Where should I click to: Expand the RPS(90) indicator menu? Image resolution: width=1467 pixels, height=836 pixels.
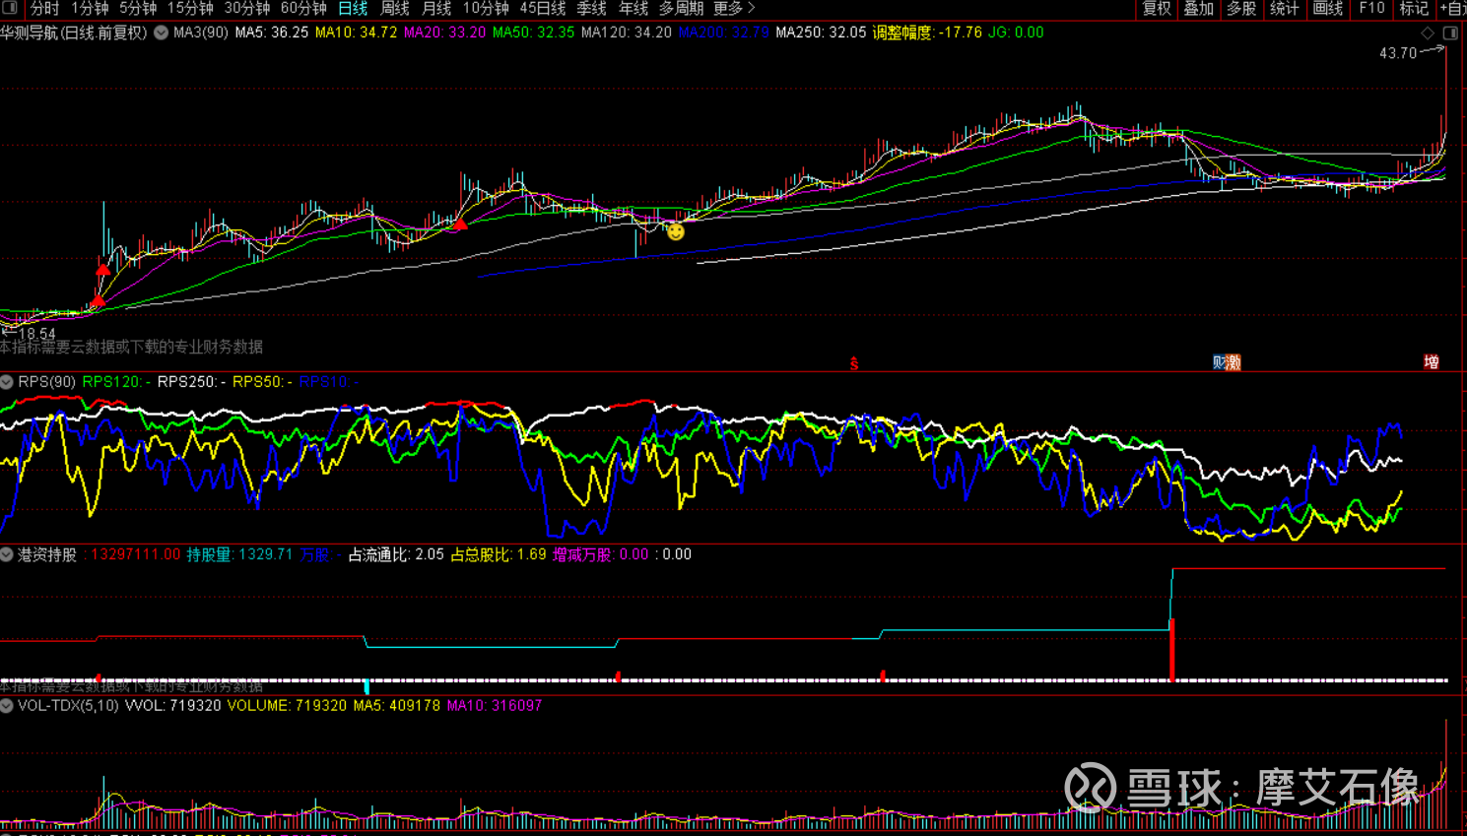point(7,382)
